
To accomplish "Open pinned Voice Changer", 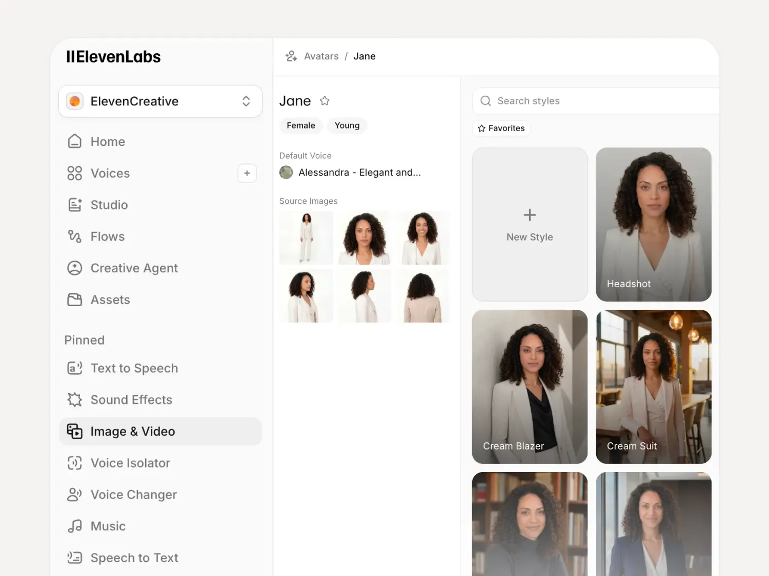I will point(160,495).
